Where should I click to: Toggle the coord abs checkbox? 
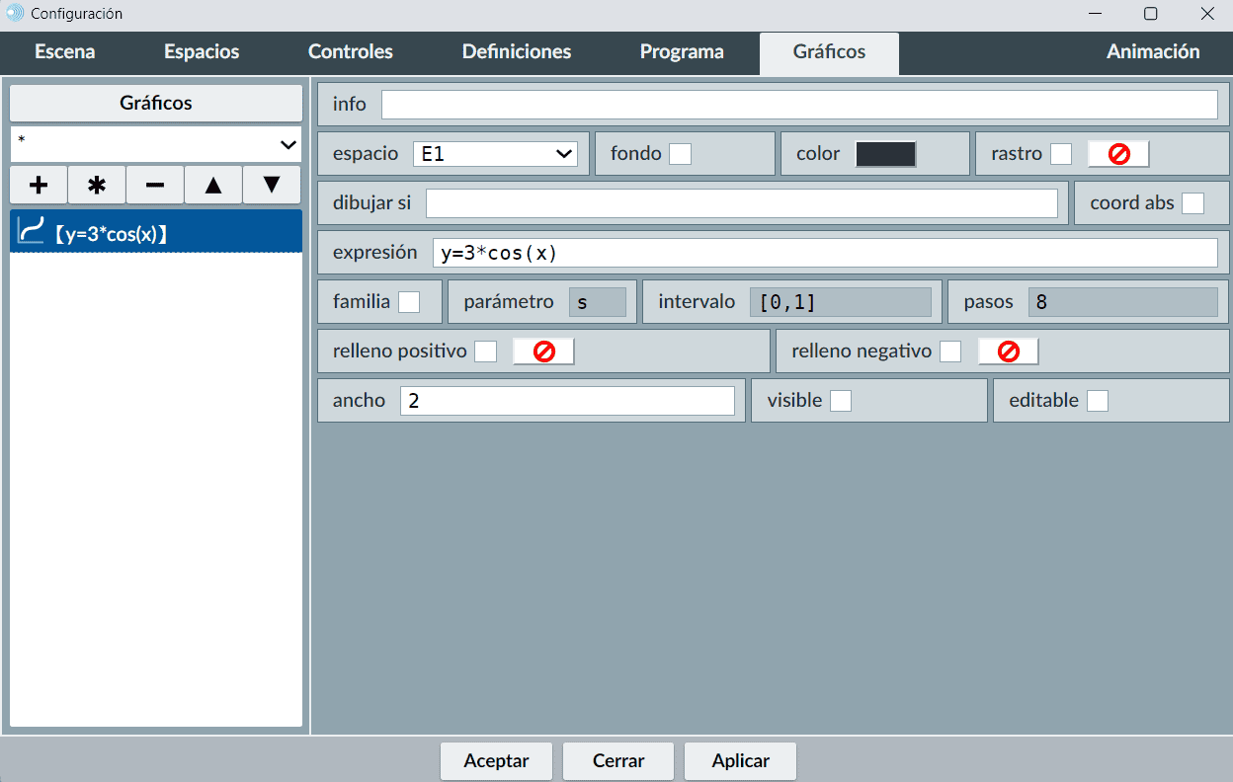(1193, 203)
